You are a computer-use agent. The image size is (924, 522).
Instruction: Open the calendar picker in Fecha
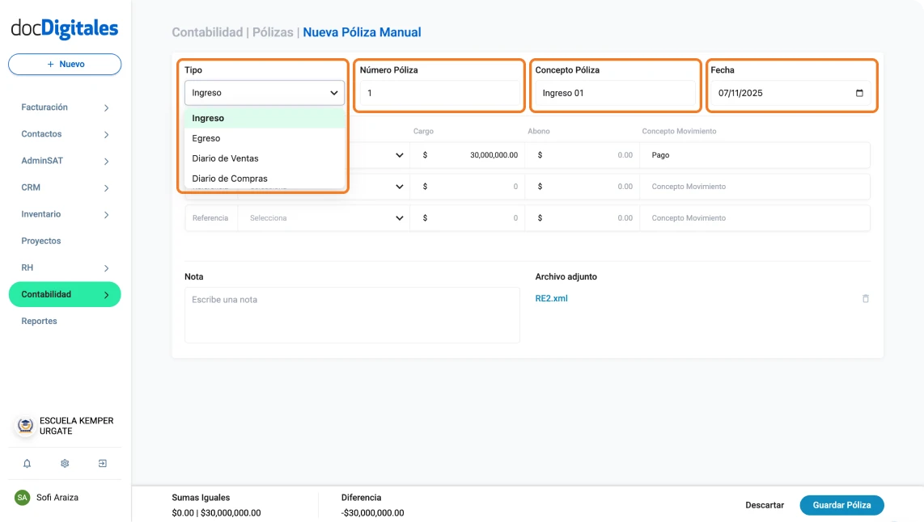859,93
